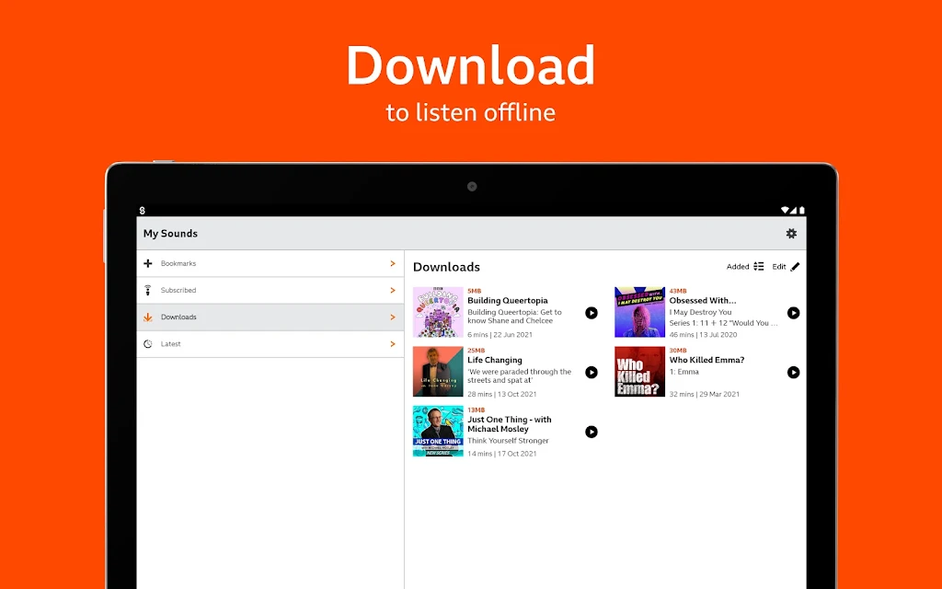The image size is (942, 589).
Task: Click the sort list icon beside Added
Action: tap(759, 266)
